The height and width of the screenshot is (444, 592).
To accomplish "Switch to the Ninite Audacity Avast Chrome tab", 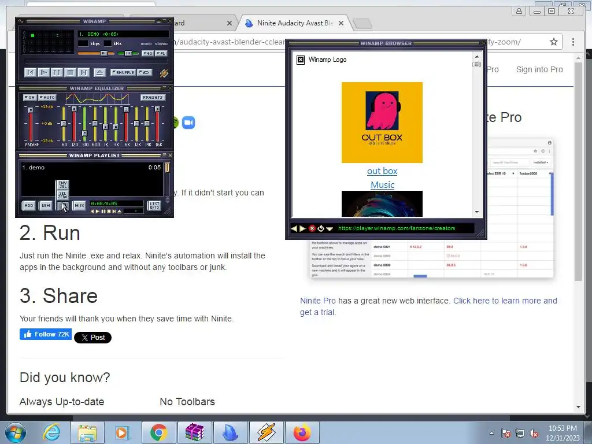I will point(294,23).
